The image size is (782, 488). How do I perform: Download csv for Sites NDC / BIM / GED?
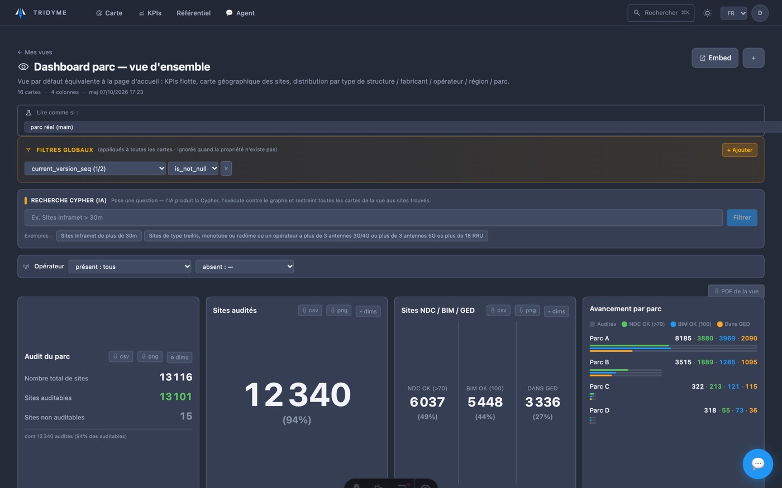498,311
